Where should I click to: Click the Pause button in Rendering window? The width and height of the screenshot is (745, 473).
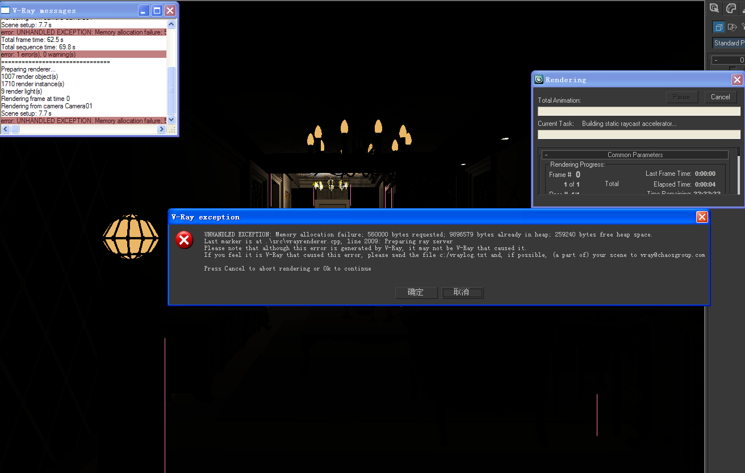pyautogui.click(x=681, y=97)
